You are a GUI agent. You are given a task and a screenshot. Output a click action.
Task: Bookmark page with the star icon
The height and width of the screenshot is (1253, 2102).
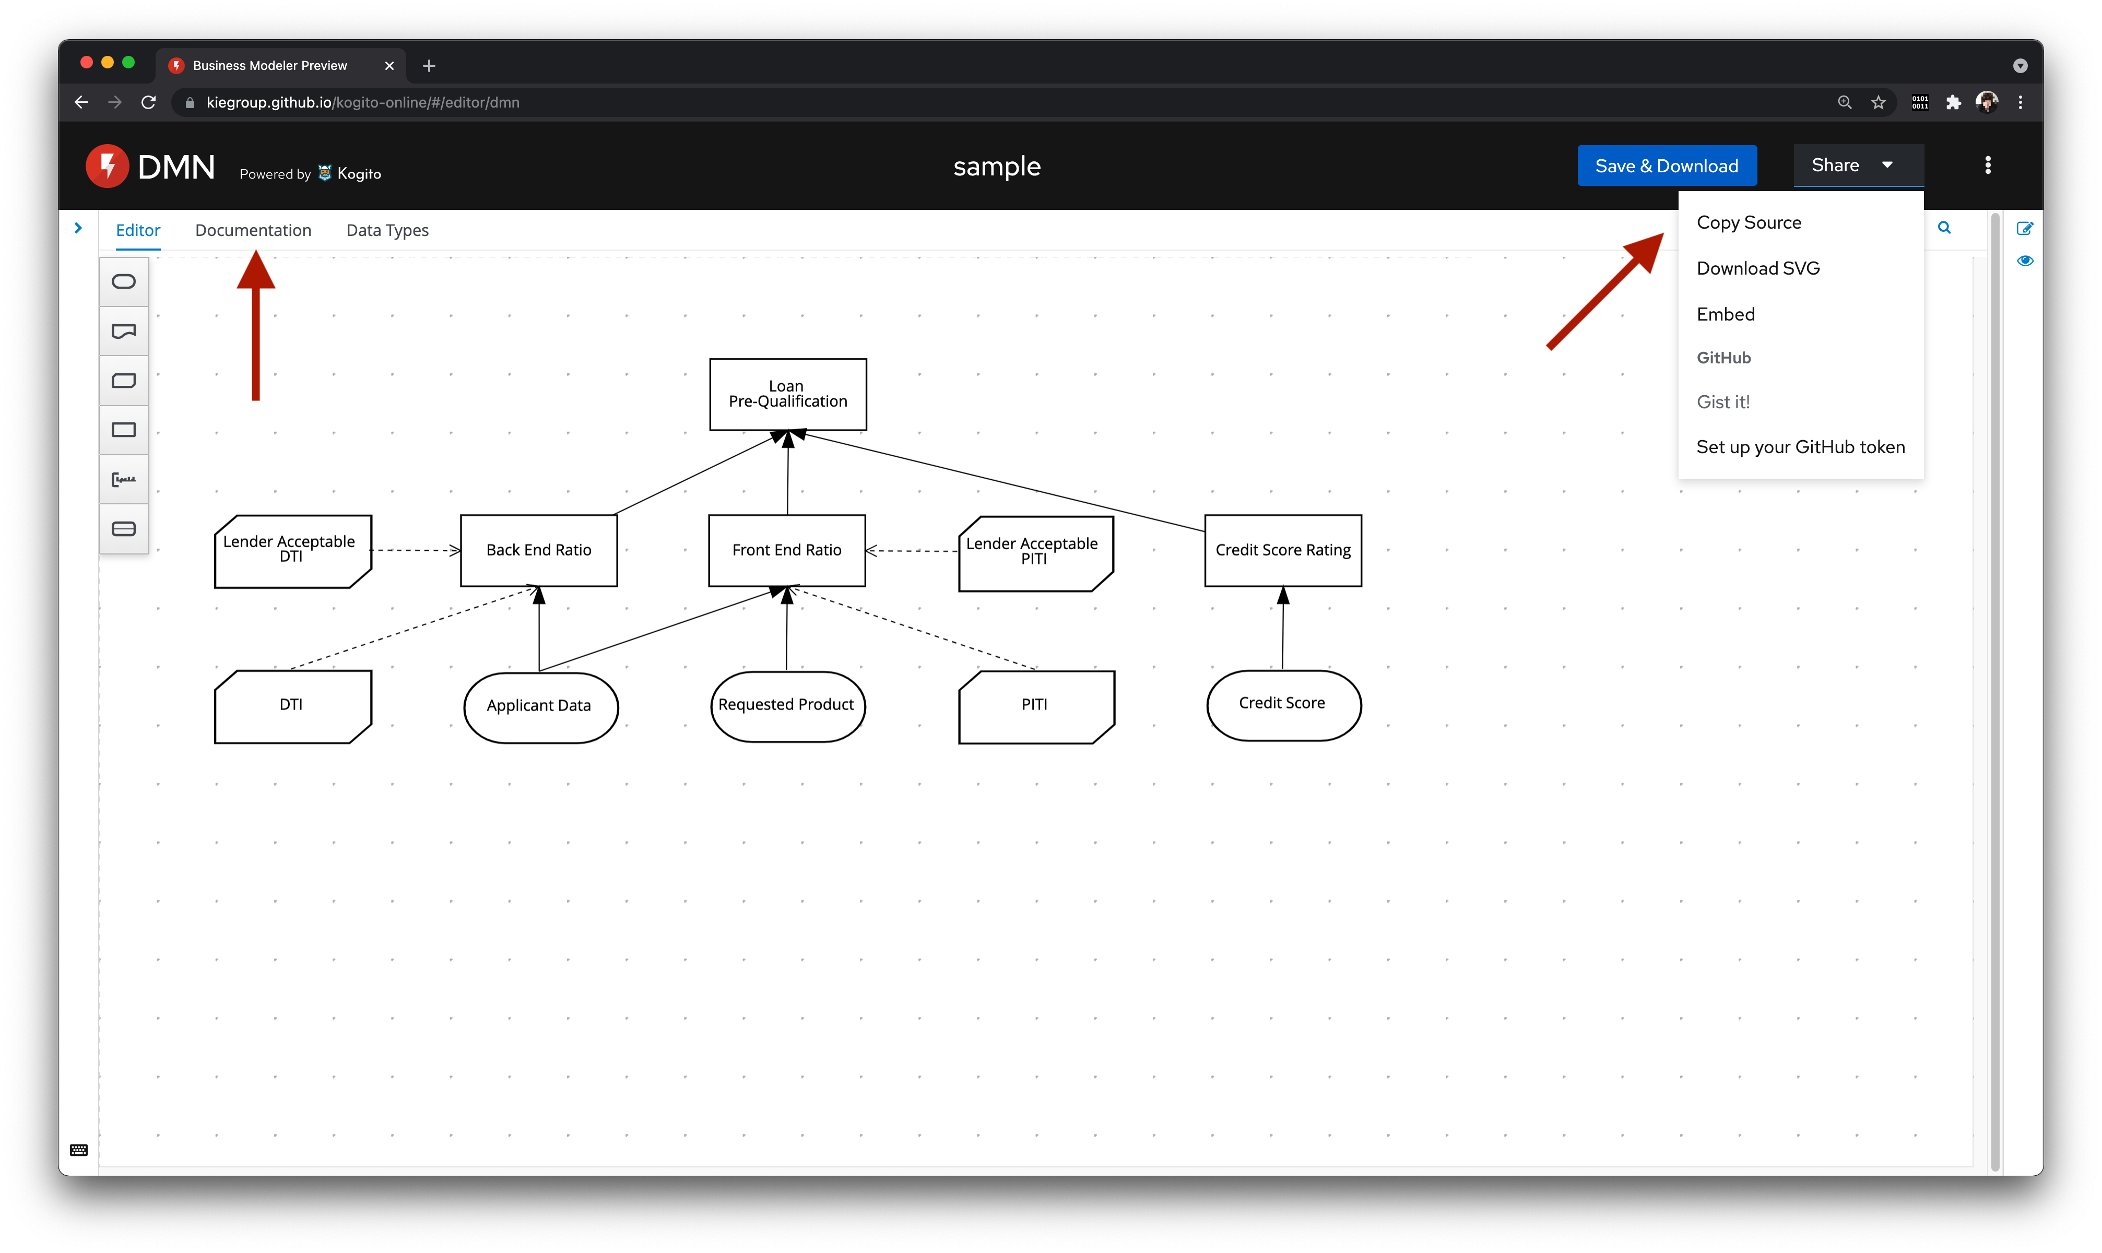(x=1877, y=103)
